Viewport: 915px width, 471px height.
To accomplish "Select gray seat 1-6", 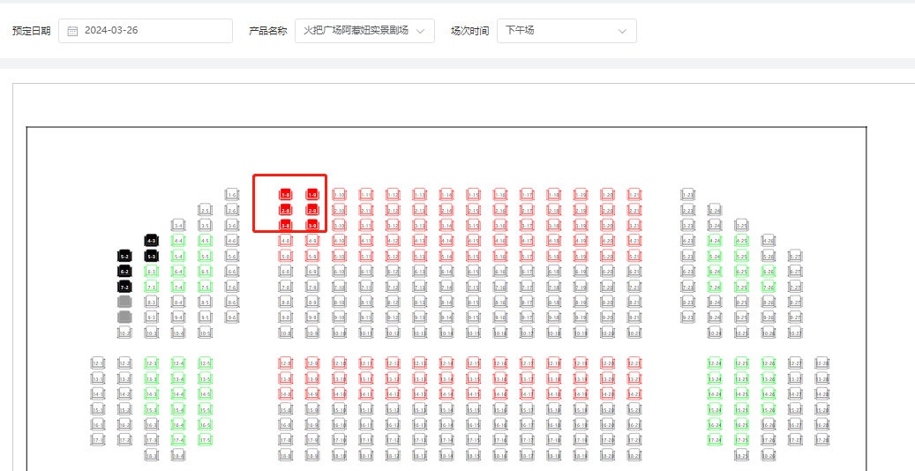I will tap(231, 194).
